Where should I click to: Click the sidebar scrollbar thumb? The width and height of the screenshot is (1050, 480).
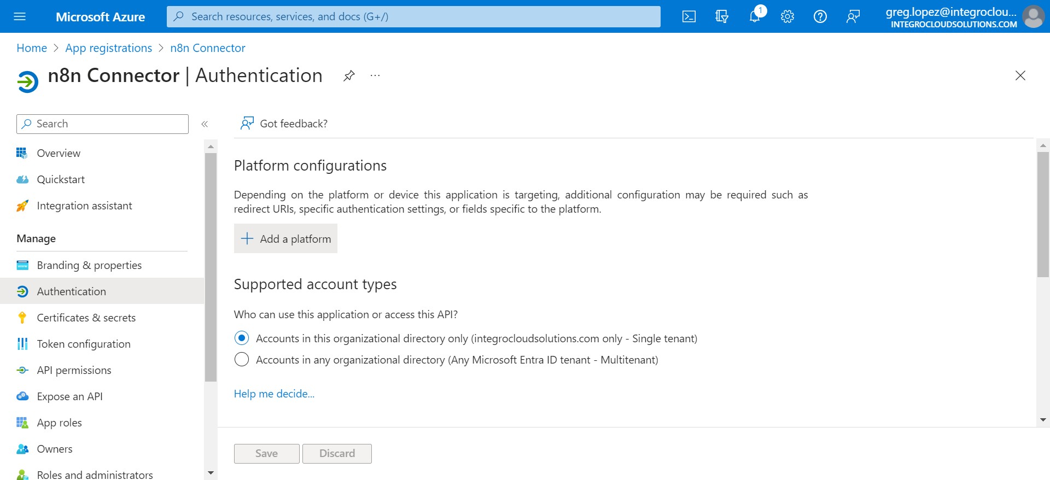211,267
